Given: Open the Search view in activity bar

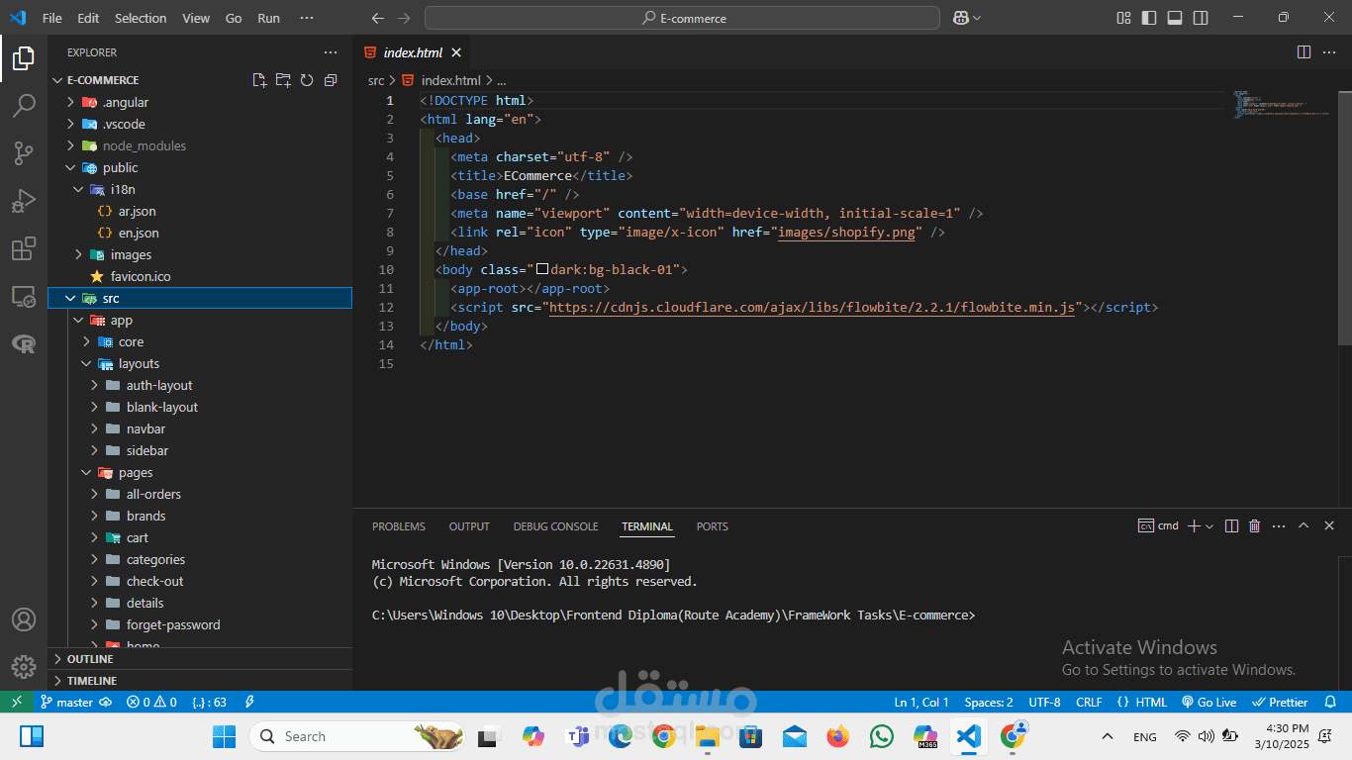Looking at the screenshot, I should click(24, 105).
